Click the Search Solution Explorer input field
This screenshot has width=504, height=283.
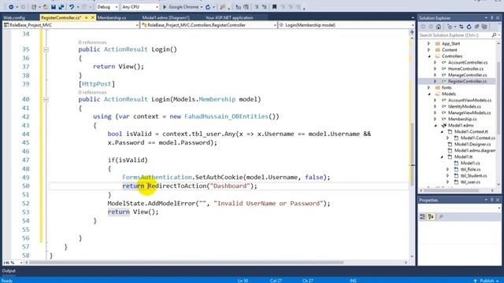coord(455,35)
